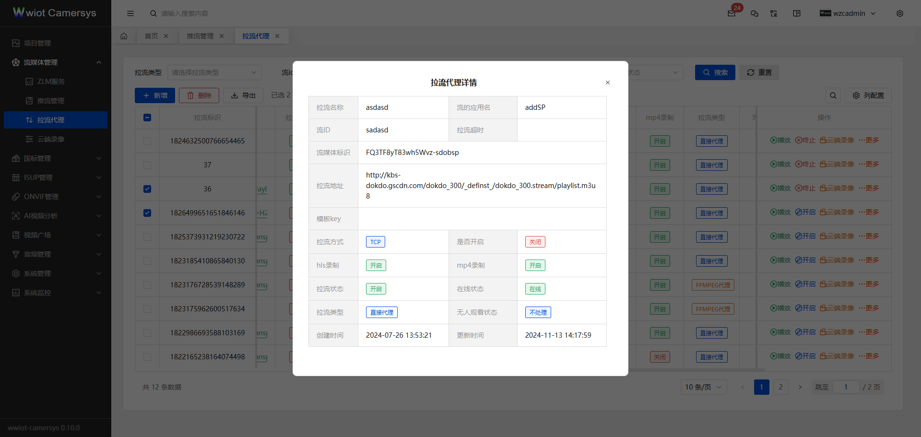This screenshot has height=437, width=921.
Task: Open the language translation icon
Action: [774, 13]
